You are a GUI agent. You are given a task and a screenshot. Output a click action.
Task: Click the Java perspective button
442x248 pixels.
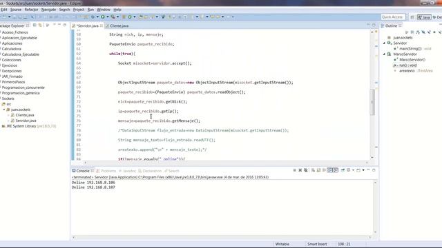(424, 17)
